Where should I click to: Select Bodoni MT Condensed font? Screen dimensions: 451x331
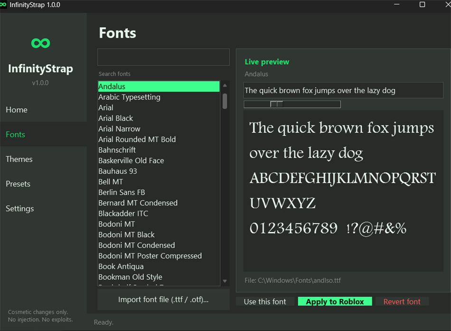pos(159,245)
